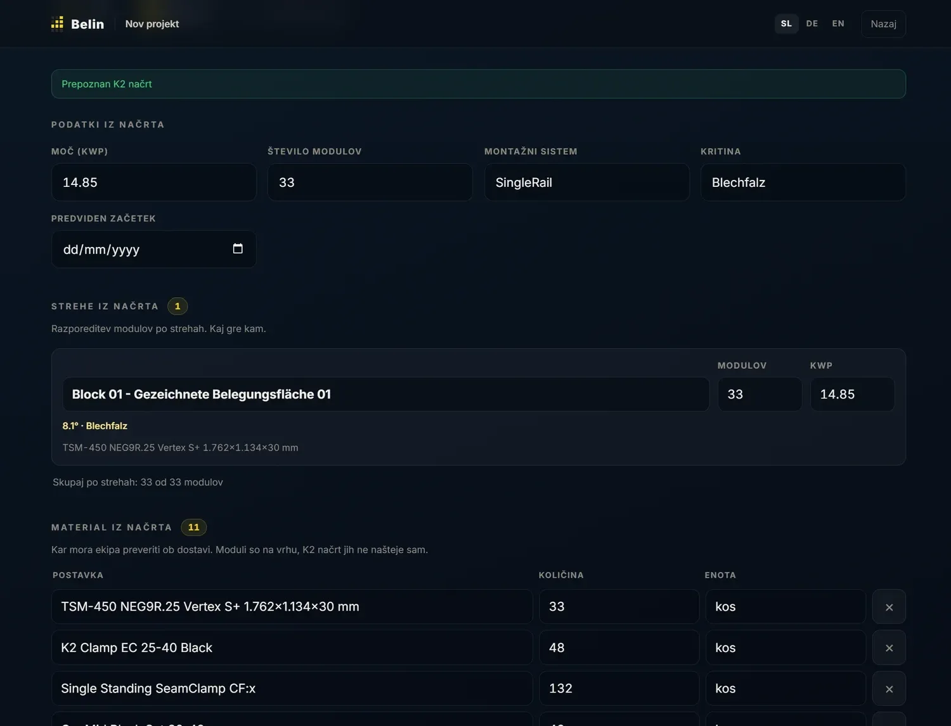The width and height of the screenshot is (951, 726).
Task: Click the Belin logo icon
Action: [x=57, y=23]
